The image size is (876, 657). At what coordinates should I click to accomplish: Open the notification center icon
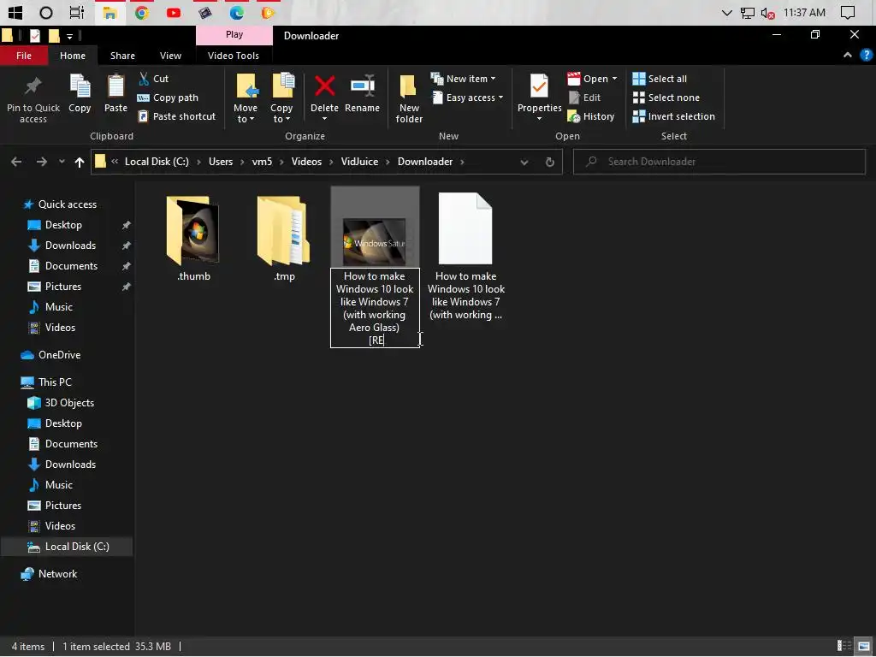(x=848, y=12)
